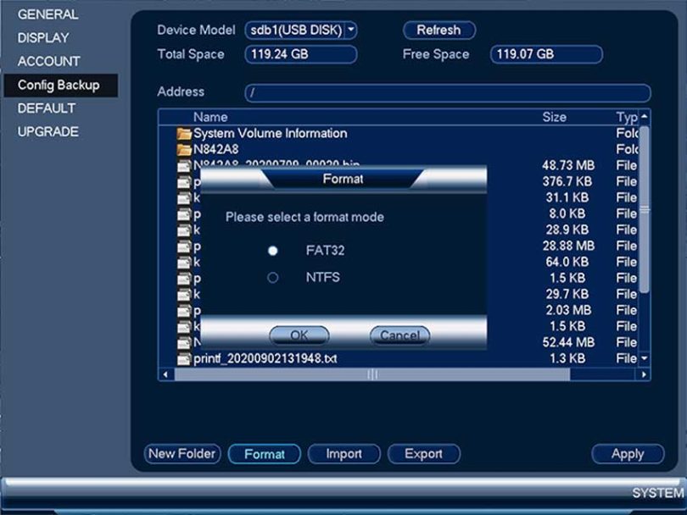Click the left horizontal scroll arrow
The width and height of the screenshot is (687, 515).
click(x=166, y=374)
